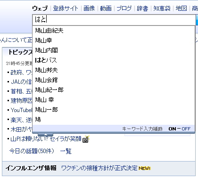Open the YouTube news headline
This screenshot has height=178, width=198.
coord(21,110)
